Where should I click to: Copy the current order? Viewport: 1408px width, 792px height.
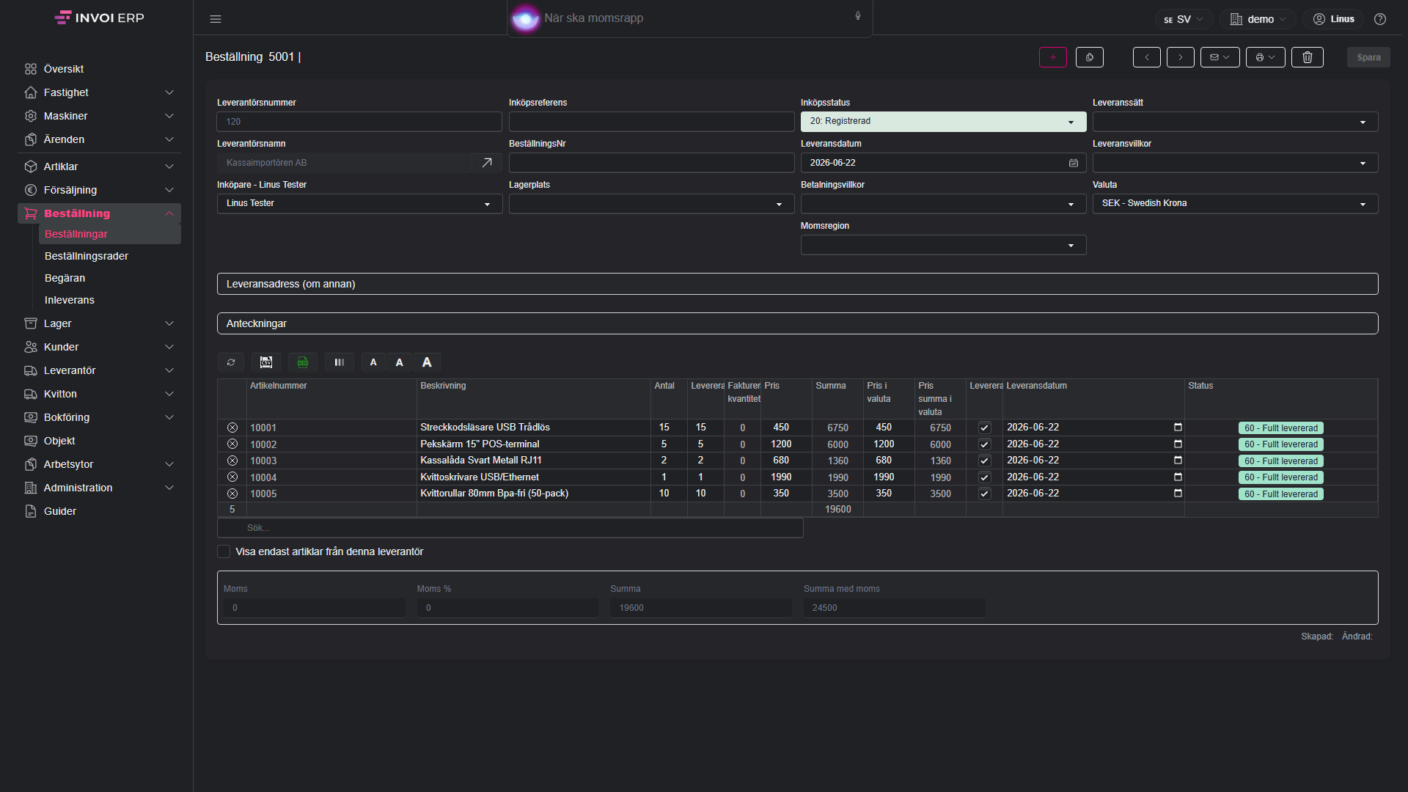pyautogui.click(x=1089, y=57)
